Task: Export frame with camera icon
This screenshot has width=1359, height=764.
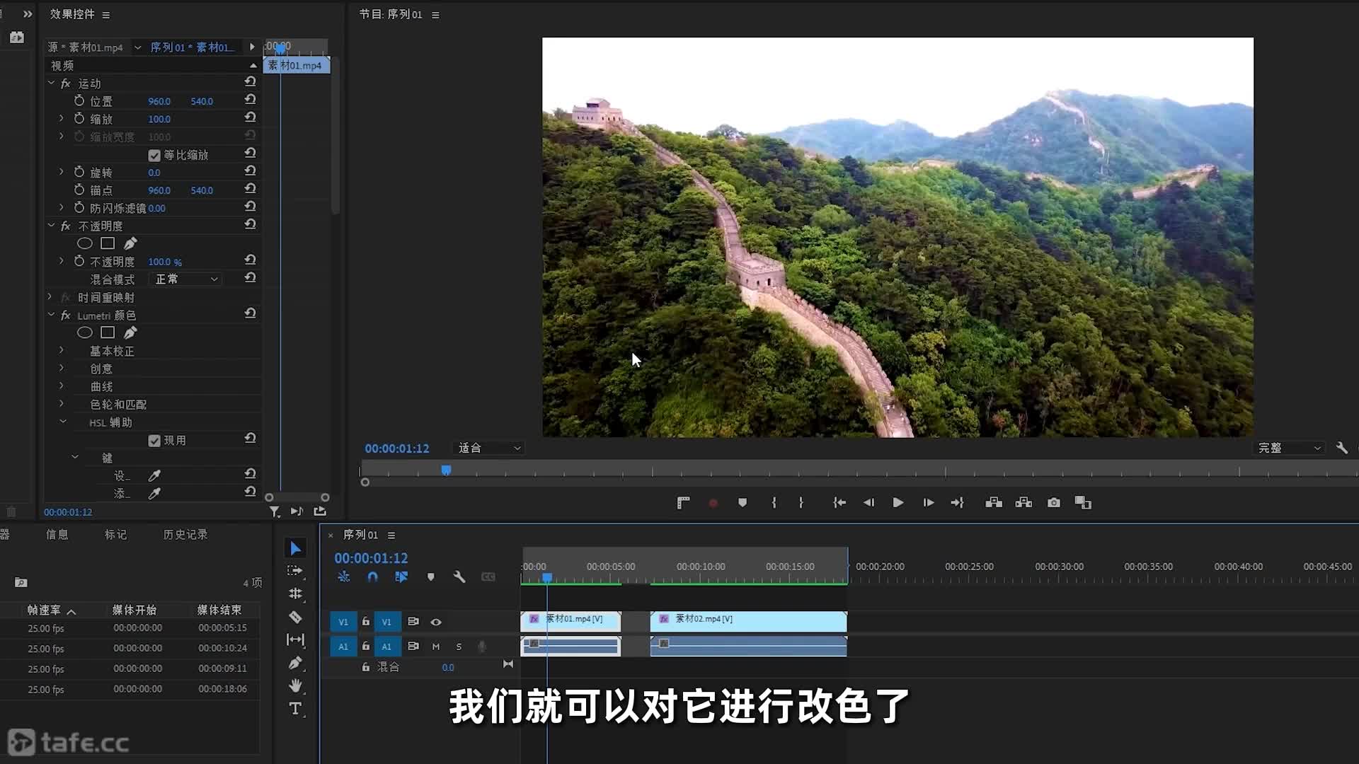Action: pos(1054,502)
